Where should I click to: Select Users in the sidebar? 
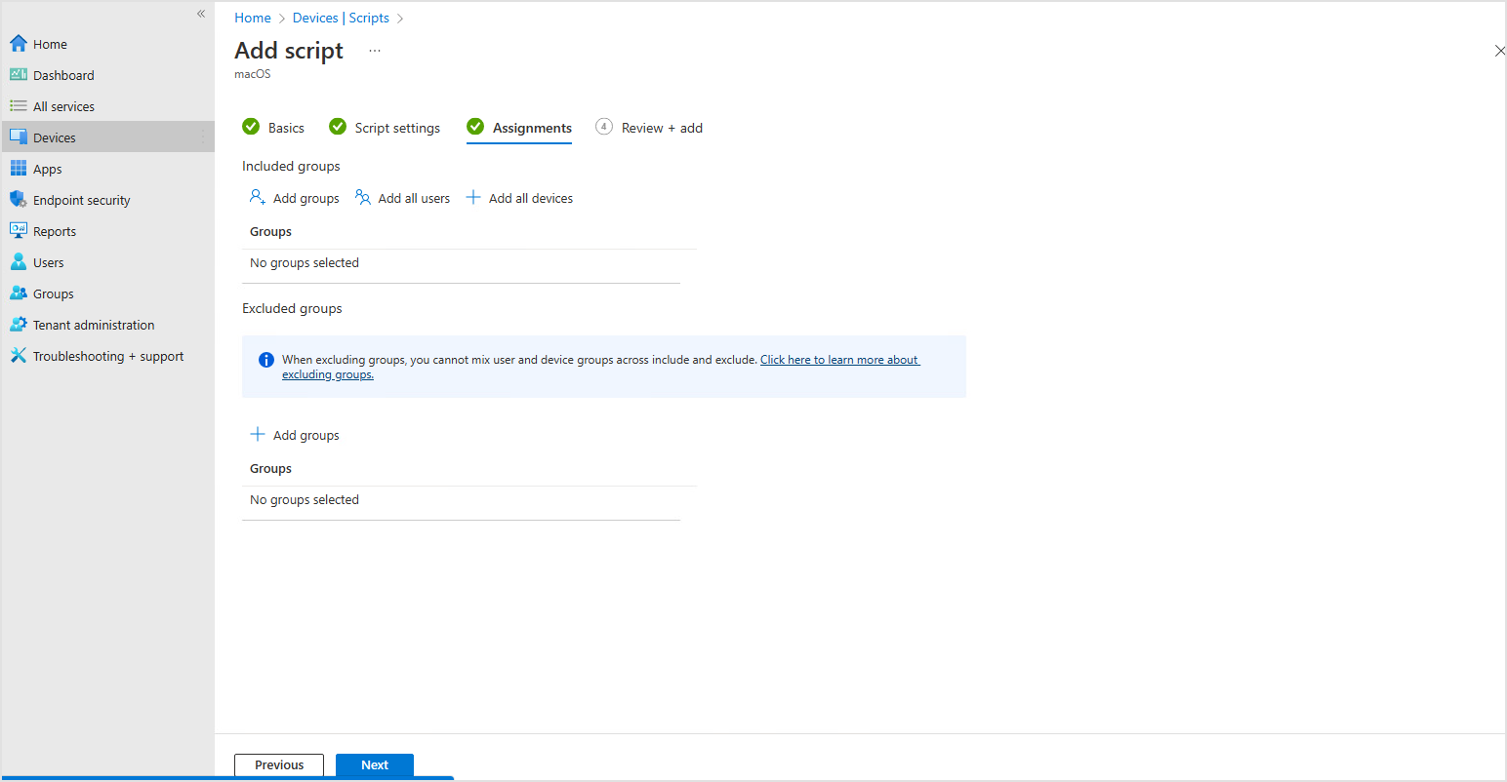[48, 261]
